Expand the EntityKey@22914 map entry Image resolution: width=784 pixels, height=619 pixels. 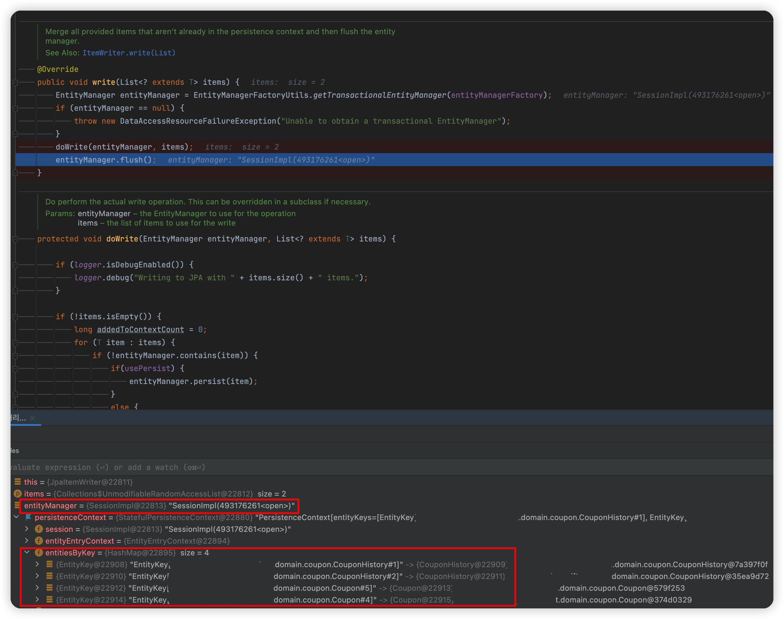(37, 600)
